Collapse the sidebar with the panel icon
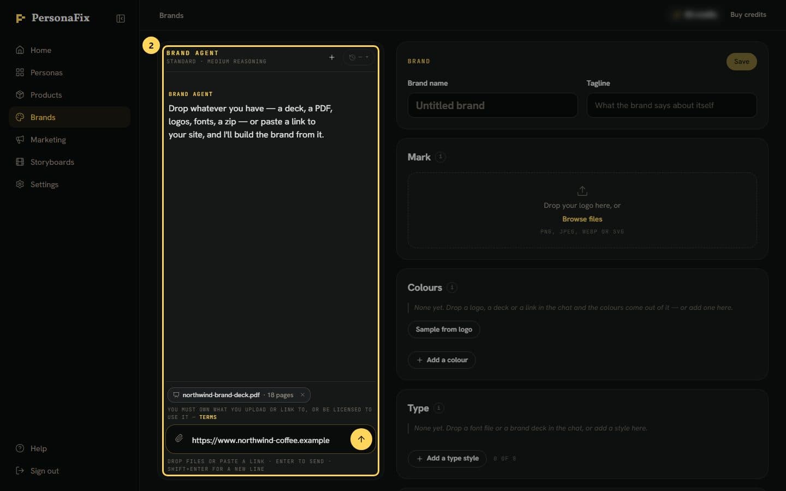This screenshot has height=491, width=786. tap(121, 19)
